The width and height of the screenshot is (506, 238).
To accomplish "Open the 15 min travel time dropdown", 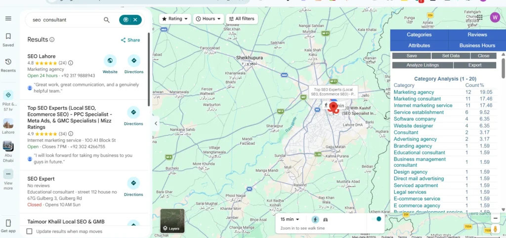I will 290,219.
